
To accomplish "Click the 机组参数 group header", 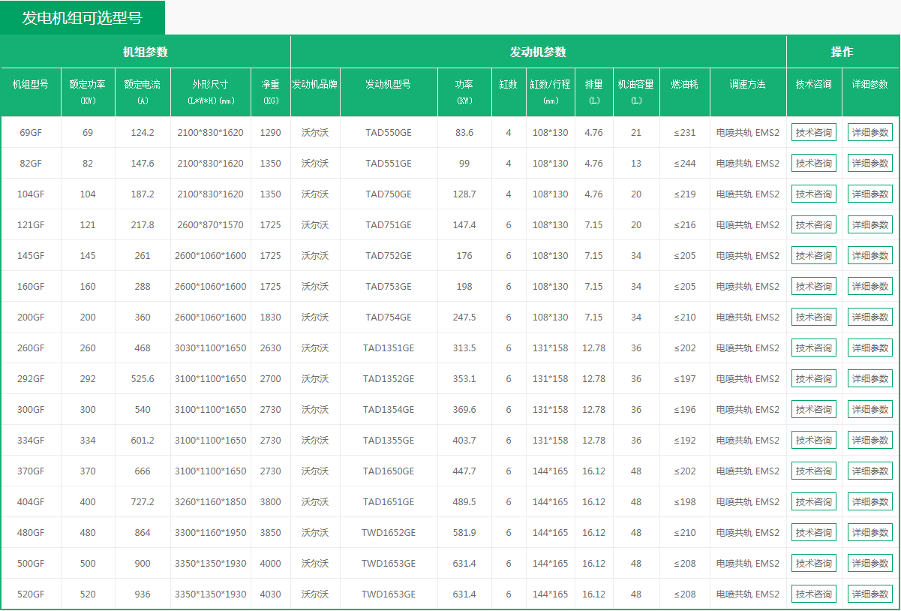I will [146, 52].
